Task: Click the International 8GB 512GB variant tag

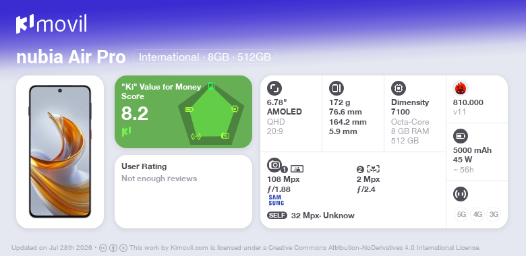Action: (x=205, y=57)
